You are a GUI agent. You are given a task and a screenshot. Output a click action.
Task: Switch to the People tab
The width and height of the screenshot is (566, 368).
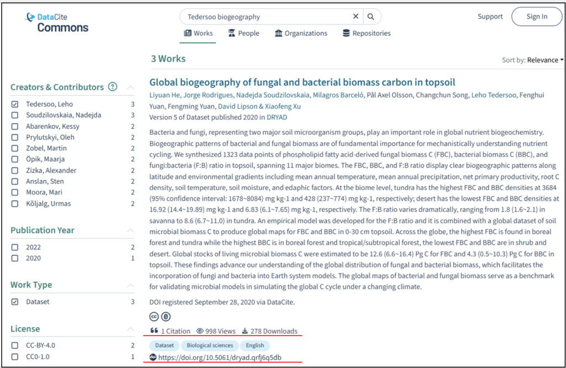[x=244, y=33]
